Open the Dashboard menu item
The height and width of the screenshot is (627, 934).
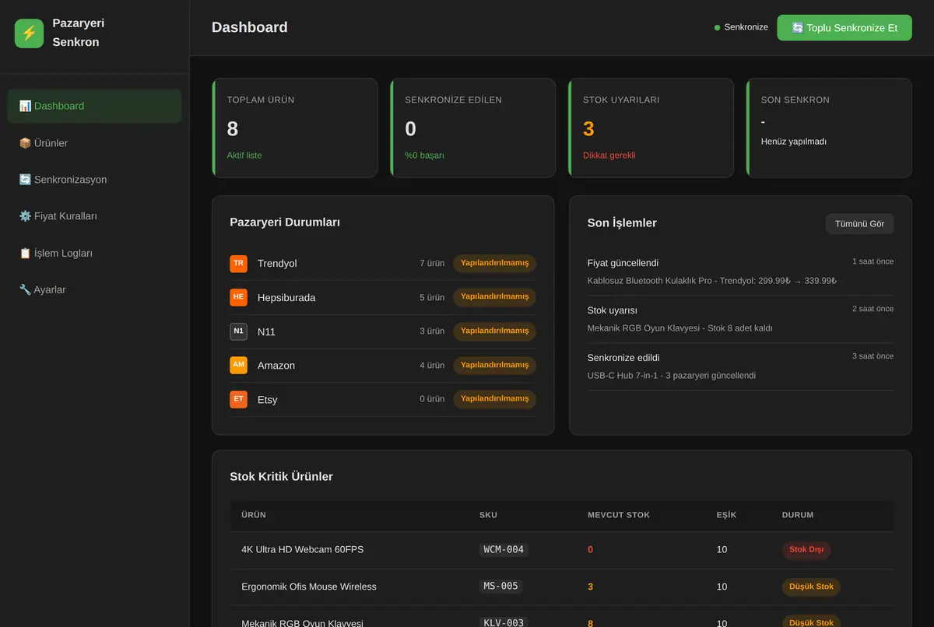94,106
